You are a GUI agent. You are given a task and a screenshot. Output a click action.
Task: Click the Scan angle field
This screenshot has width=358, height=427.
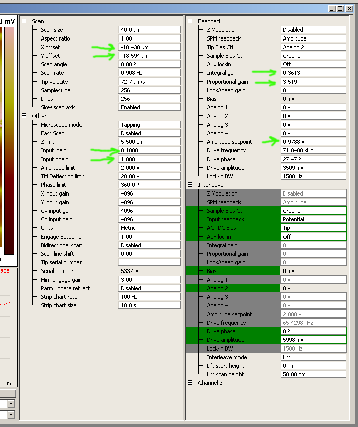(149, 64)
